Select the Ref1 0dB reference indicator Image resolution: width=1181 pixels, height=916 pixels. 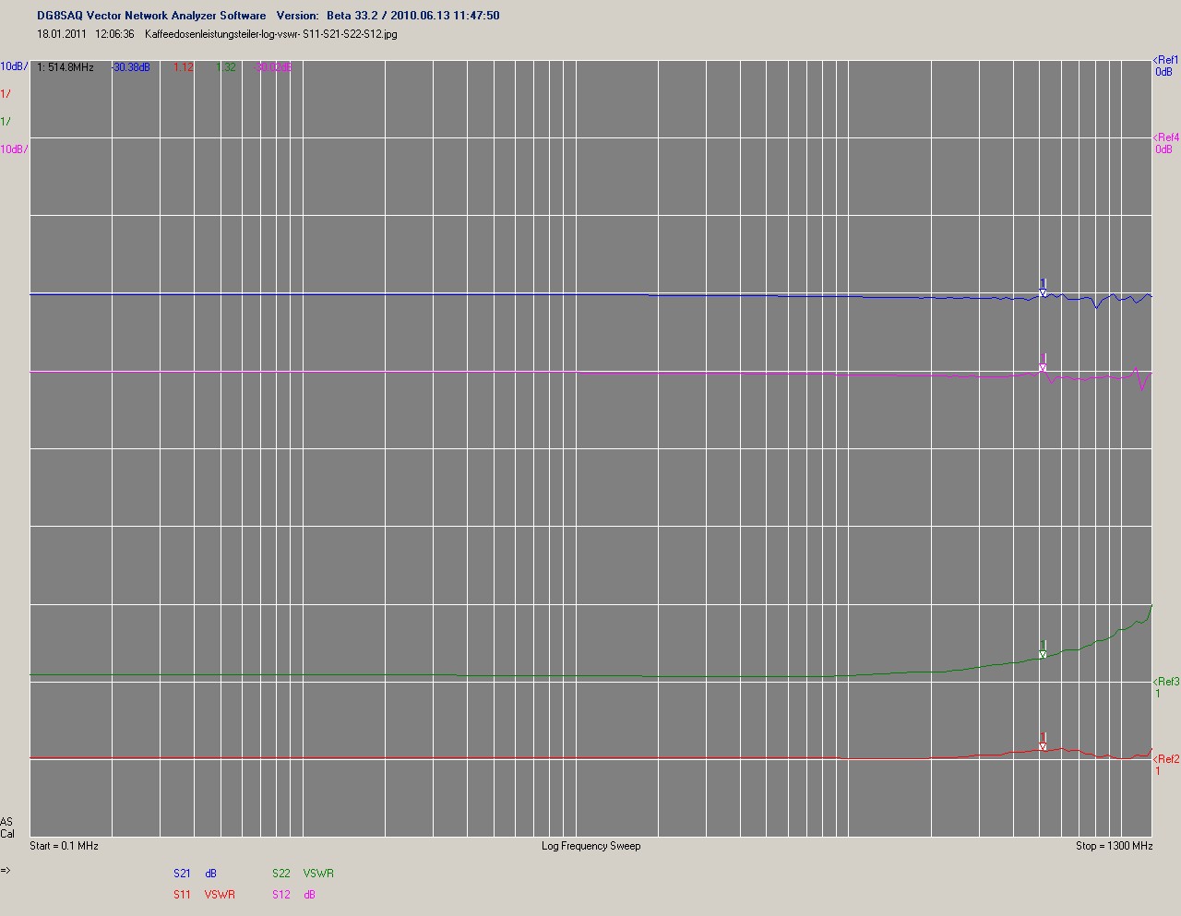coord(1165,65)
